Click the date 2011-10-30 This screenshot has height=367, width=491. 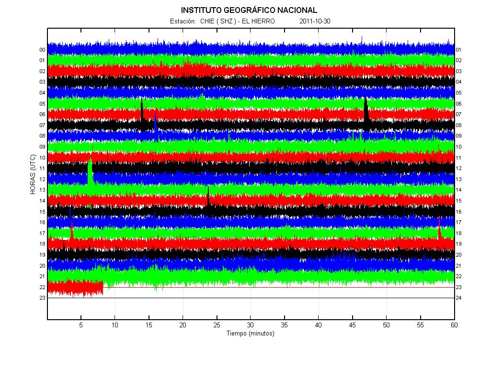pyautogui.click(x=315, y=21)
